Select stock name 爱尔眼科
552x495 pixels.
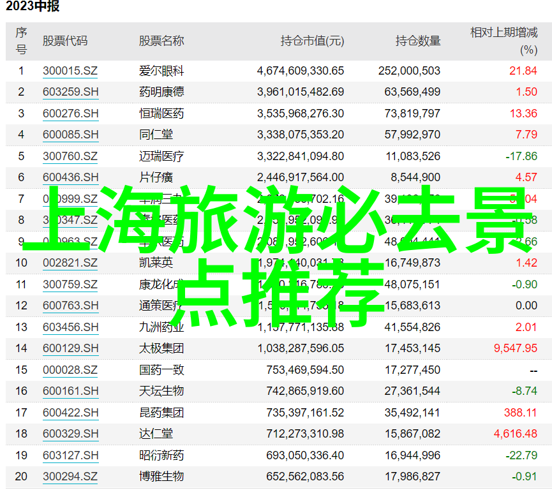pyautogui.click(x=161, y=71)
